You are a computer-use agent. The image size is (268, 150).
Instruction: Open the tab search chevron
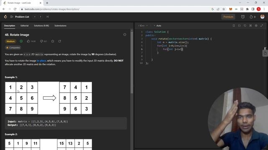coord(240,2)
